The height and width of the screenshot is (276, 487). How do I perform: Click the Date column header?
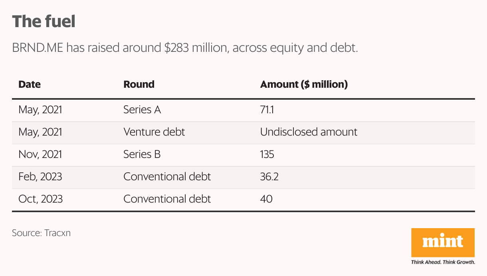(x=30, y=85)
